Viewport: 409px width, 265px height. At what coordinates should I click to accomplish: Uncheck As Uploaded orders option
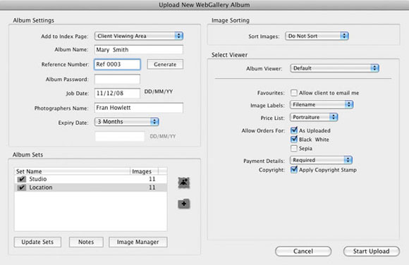(x=294, y=130)
